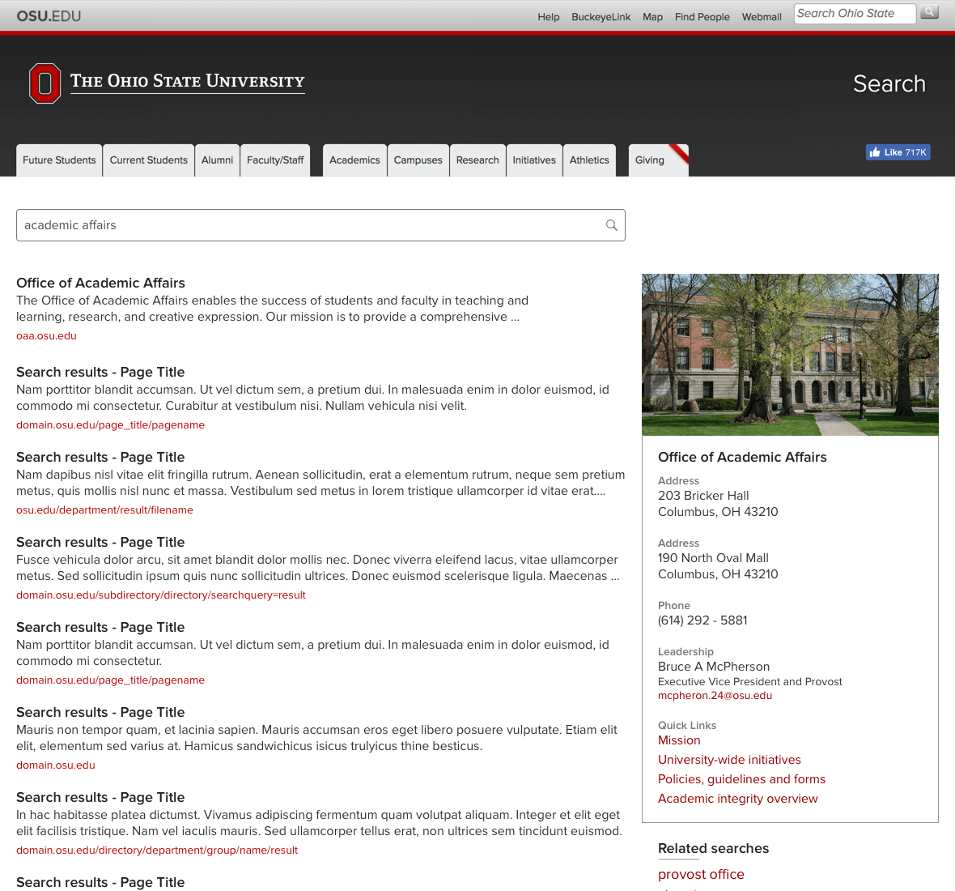
Task: Click Office of Academic Affairs panel heading
Action: (x=742, y=457)
